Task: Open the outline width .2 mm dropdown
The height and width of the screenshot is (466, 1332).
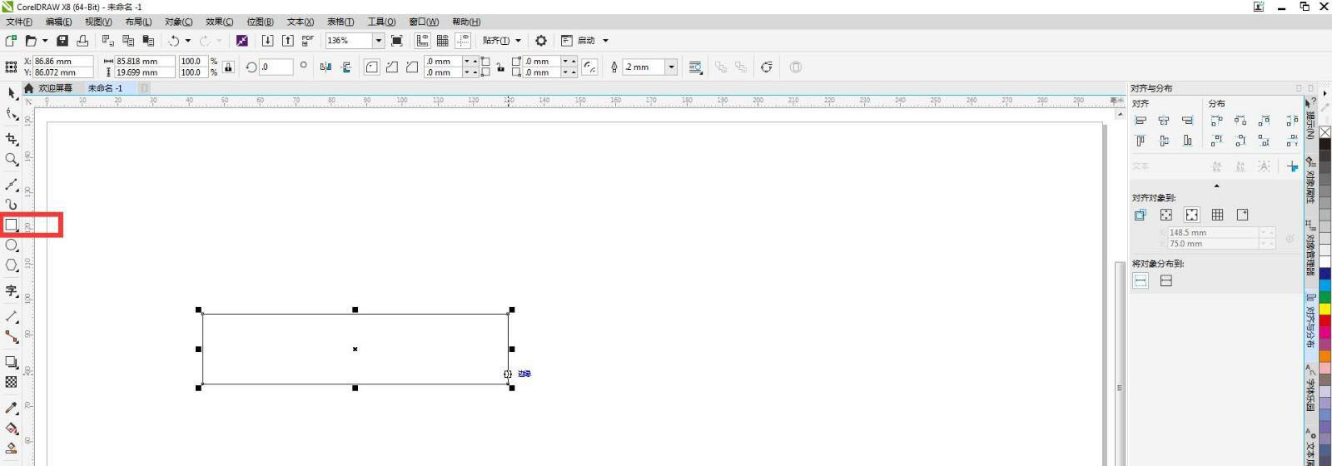Action: pos(671,67)
